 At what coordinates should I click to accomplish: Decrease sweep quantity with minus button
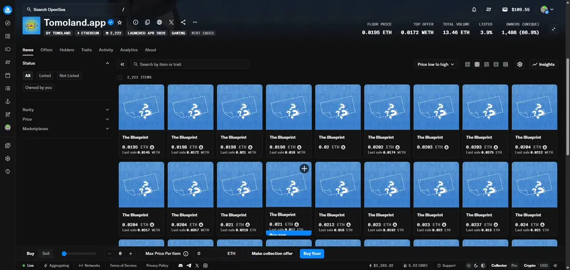[x=109, y=254]
